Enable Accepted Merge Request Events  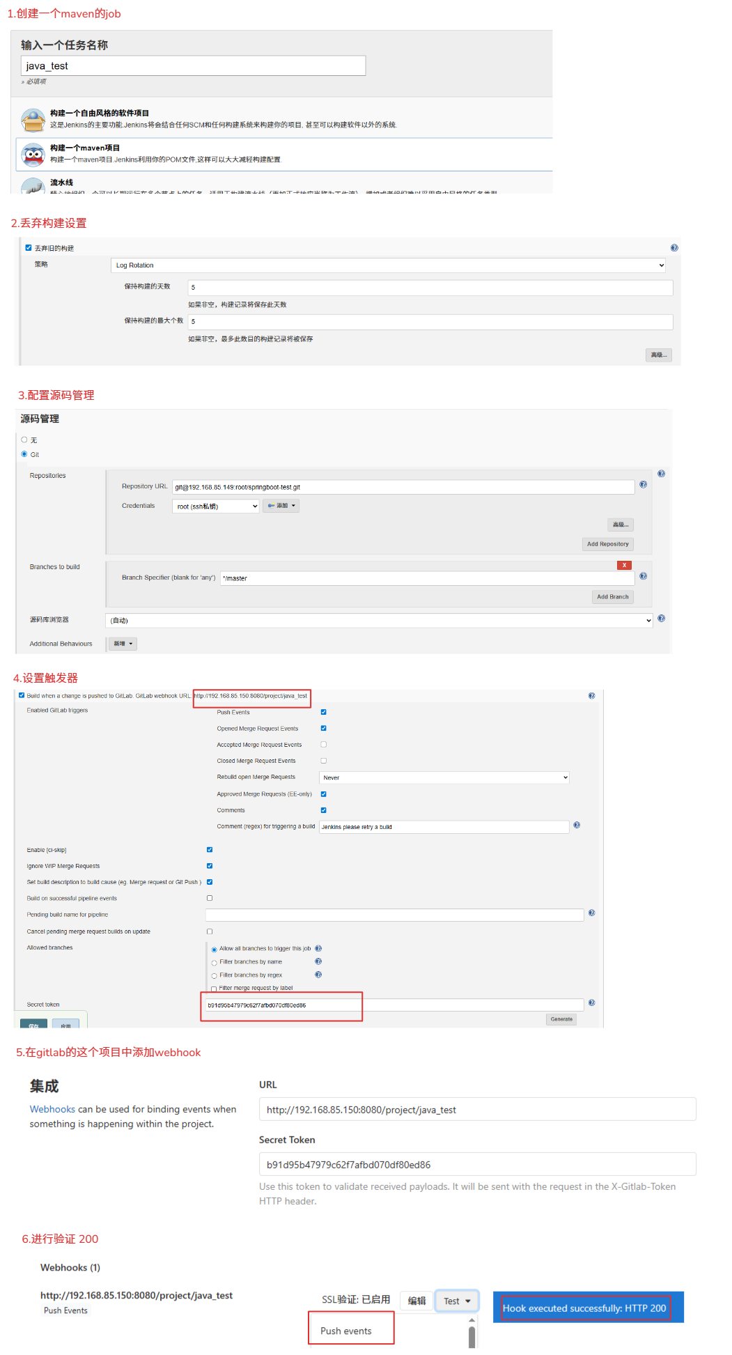(x=323, y=745)
